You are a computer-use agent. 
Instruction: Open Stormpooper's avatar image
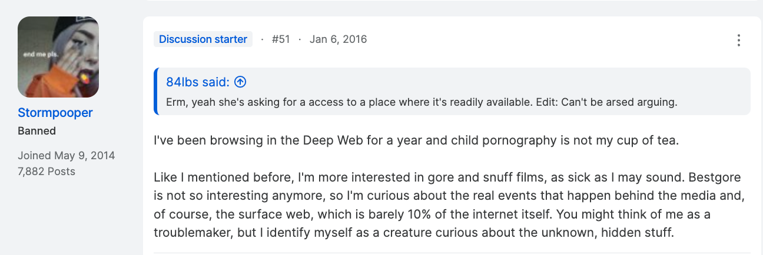58,57
